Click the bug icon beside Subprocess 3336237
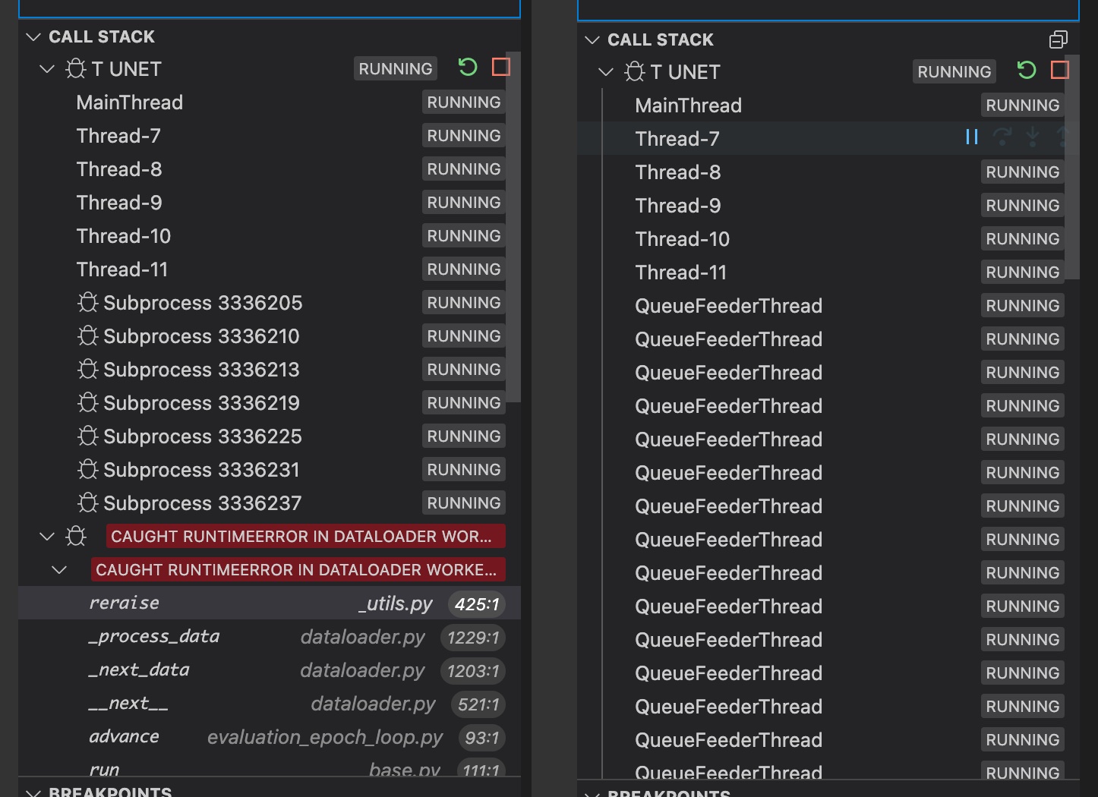This screenshot has height=797, width=1098. [x=87, y=502]
